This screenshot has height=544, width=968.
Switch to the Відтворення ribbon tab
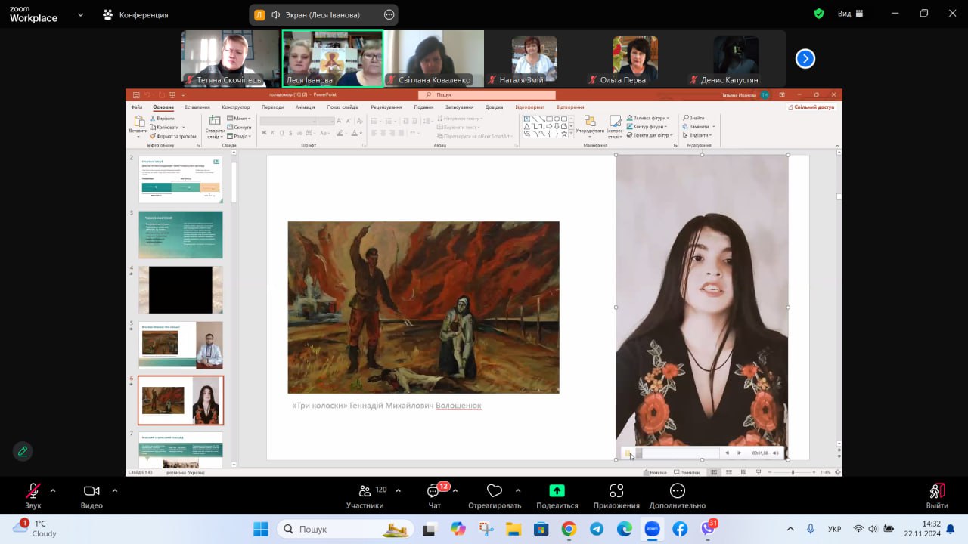(570, 107)
